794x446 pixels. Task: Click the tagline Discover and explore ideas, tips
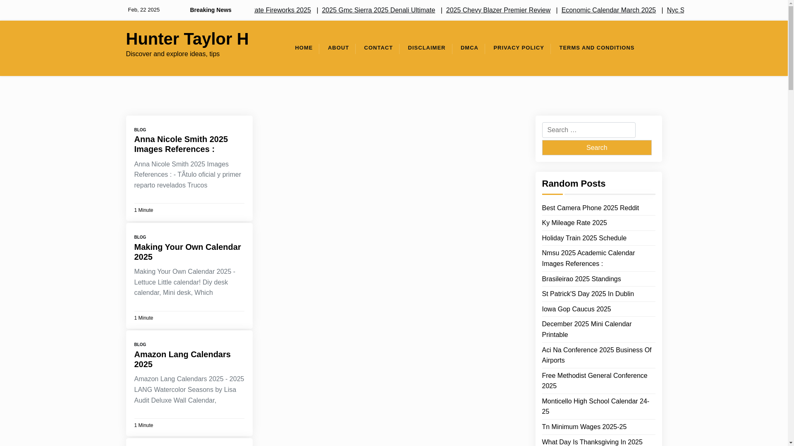click(172, 54)
